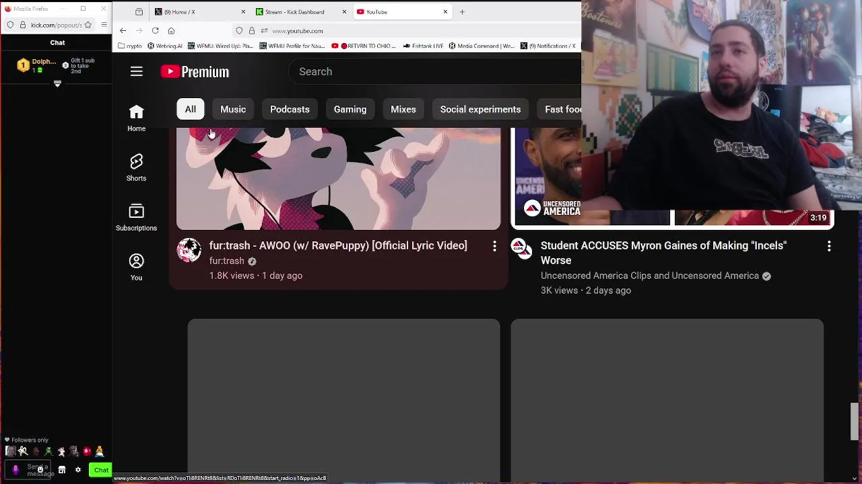Click purple microphone icon in chat input
Image resolution: width=862 pixels, height=484 pixels.
pos(15,470)
